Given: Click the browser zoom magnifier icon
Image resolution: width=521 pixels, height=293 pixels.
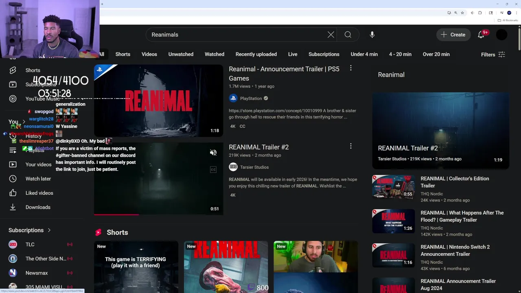Looking at the screenshot, I should [455, 13].
